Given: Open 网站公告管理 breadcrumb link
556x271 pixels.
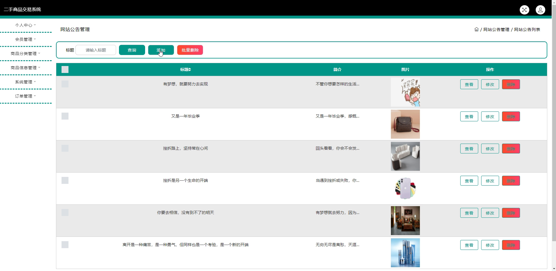Looking at the screenshot, I should pyautogui.click(x=496, y=30).
